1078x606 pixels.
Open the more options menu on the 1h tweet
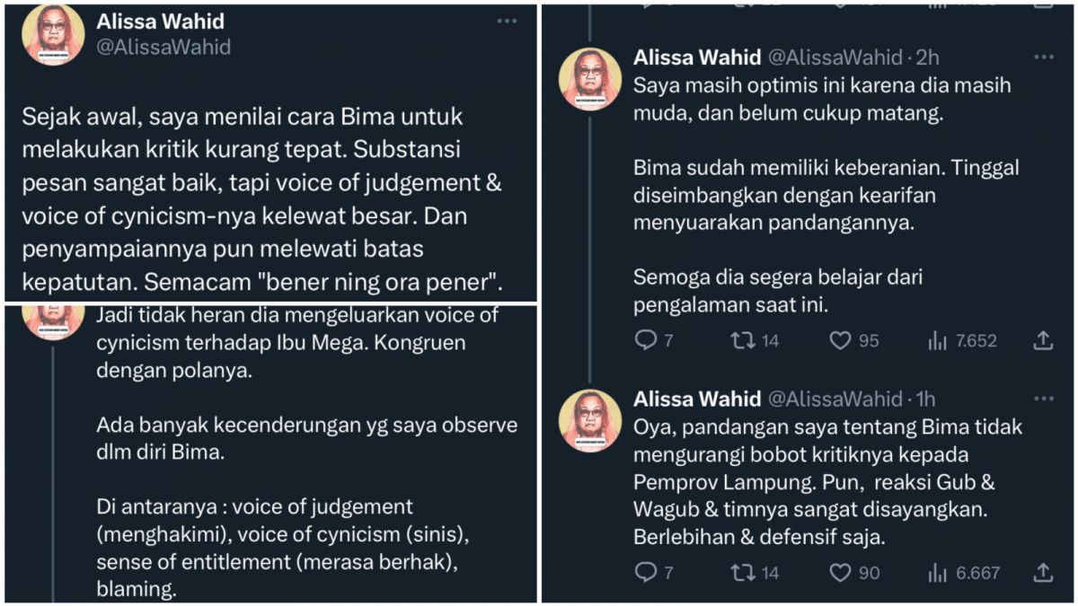pyautogui.click(x=1043, y=400)
